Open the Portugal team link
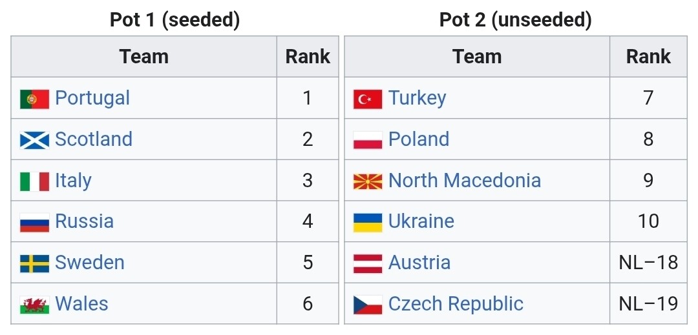 coord(92,98)
